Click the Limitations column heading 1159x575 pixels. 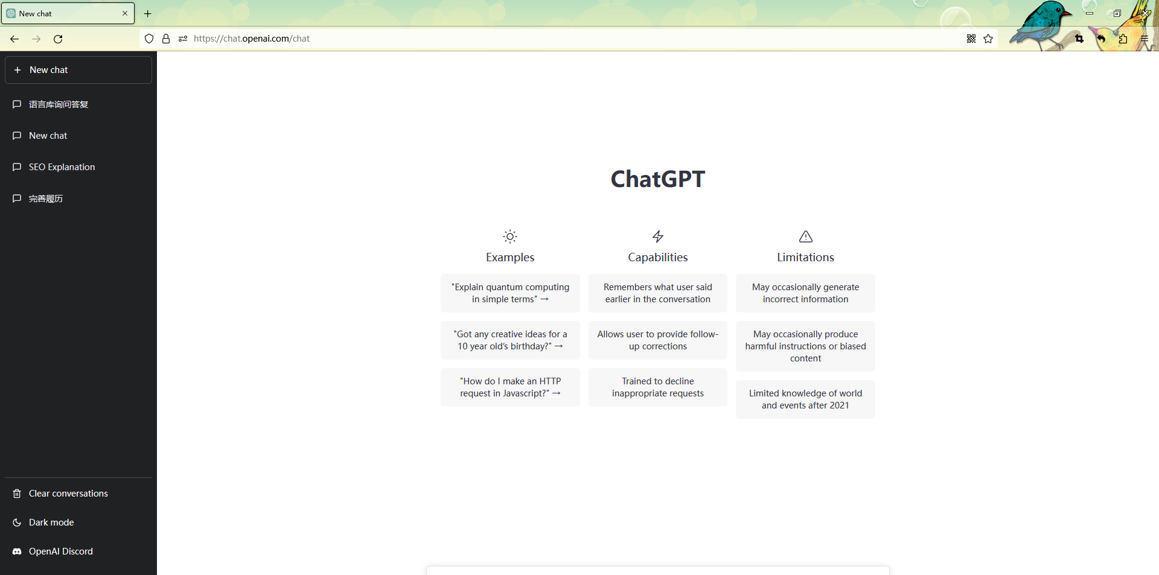point(805,258)
